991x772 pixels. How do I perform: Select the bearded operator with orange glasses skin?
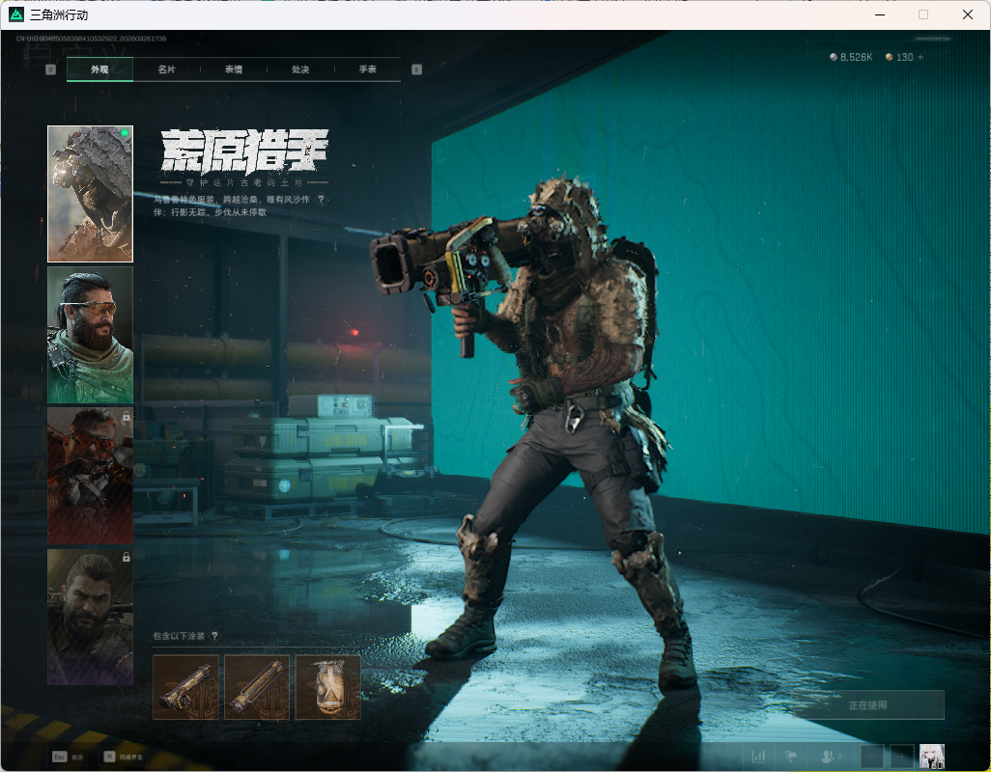(x=91, y=335)
